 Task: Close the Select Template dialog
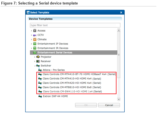(121, 13)
